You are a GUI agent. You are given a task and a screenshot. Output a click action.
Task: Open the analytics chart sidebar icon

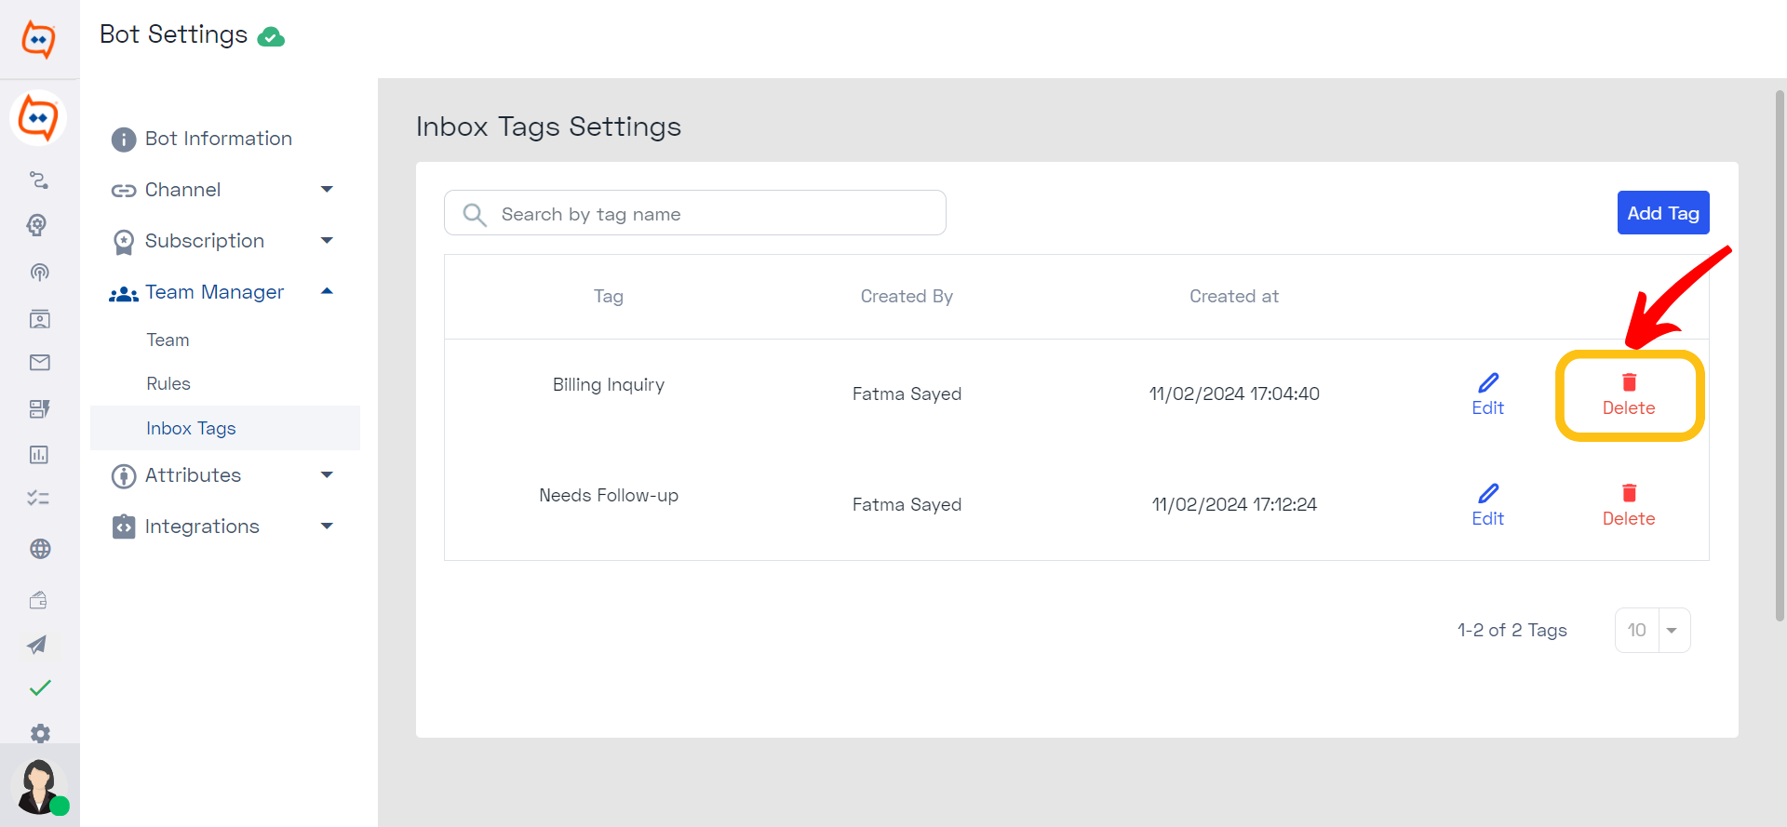(x=39, y=454)
